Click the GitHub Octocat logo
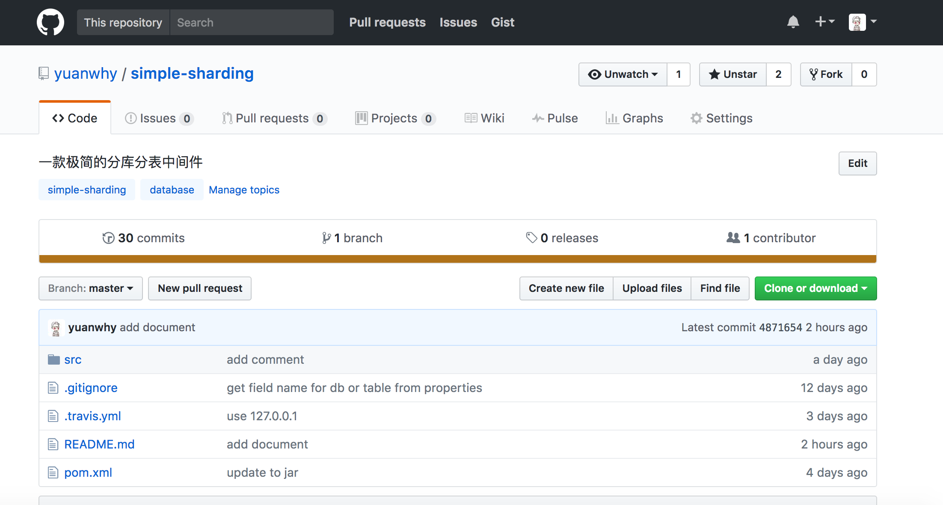The image size is (943, 505). [50, 22]
